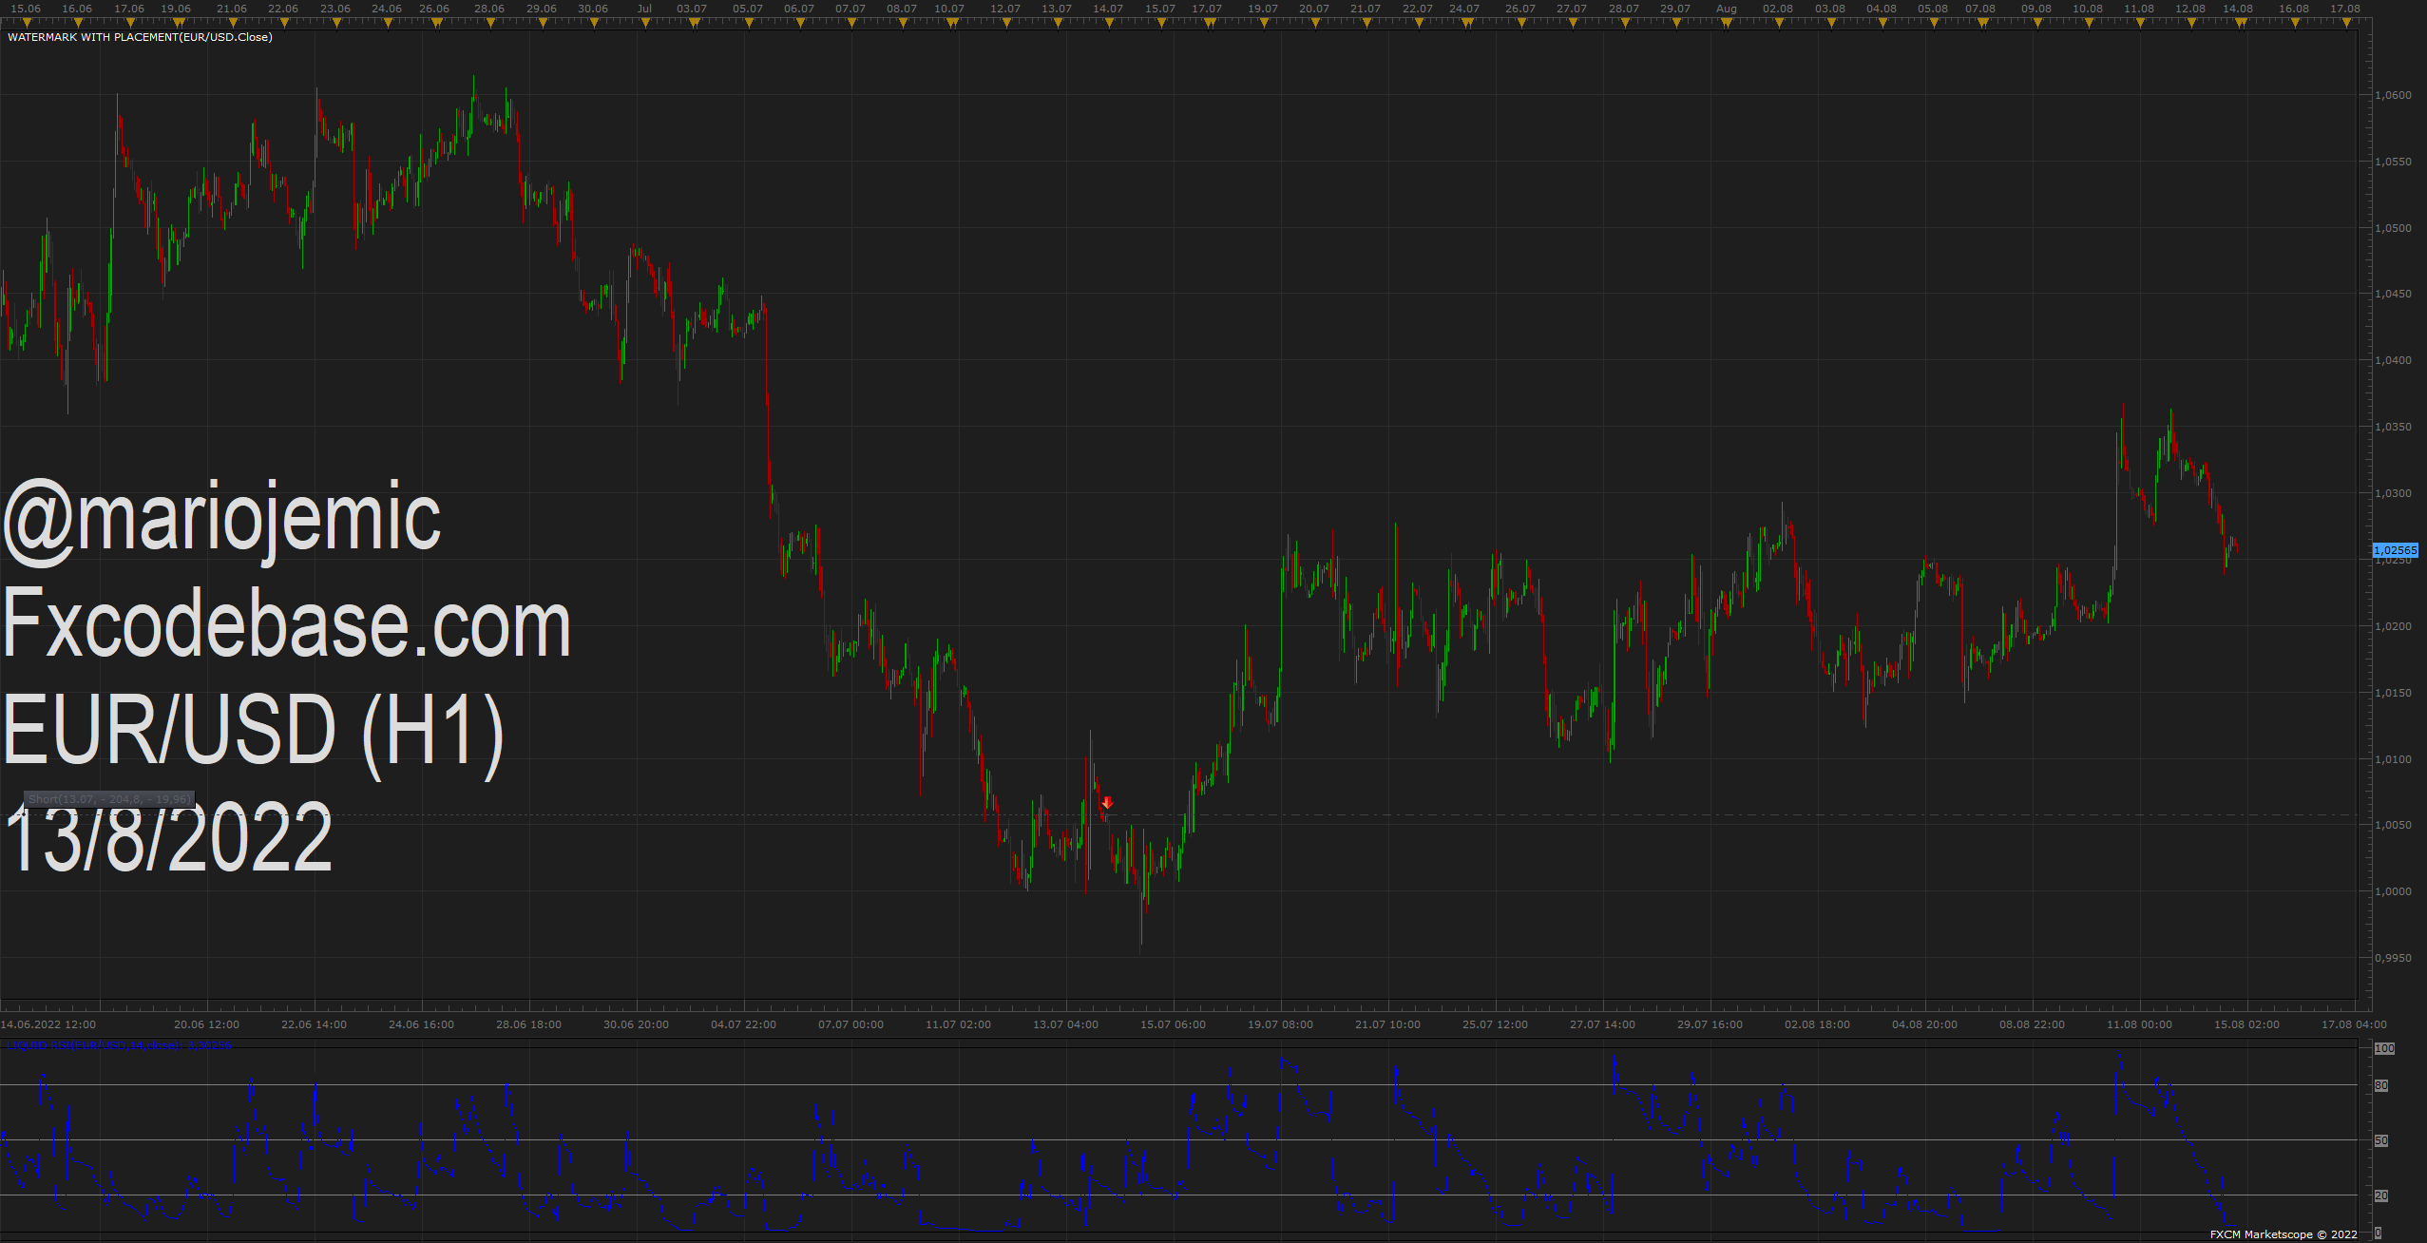The height and width of the screenshot is (1243, 2427).
Task: Click the LIQUID RSI indicator label
Action: click(x=119, y=1045)
